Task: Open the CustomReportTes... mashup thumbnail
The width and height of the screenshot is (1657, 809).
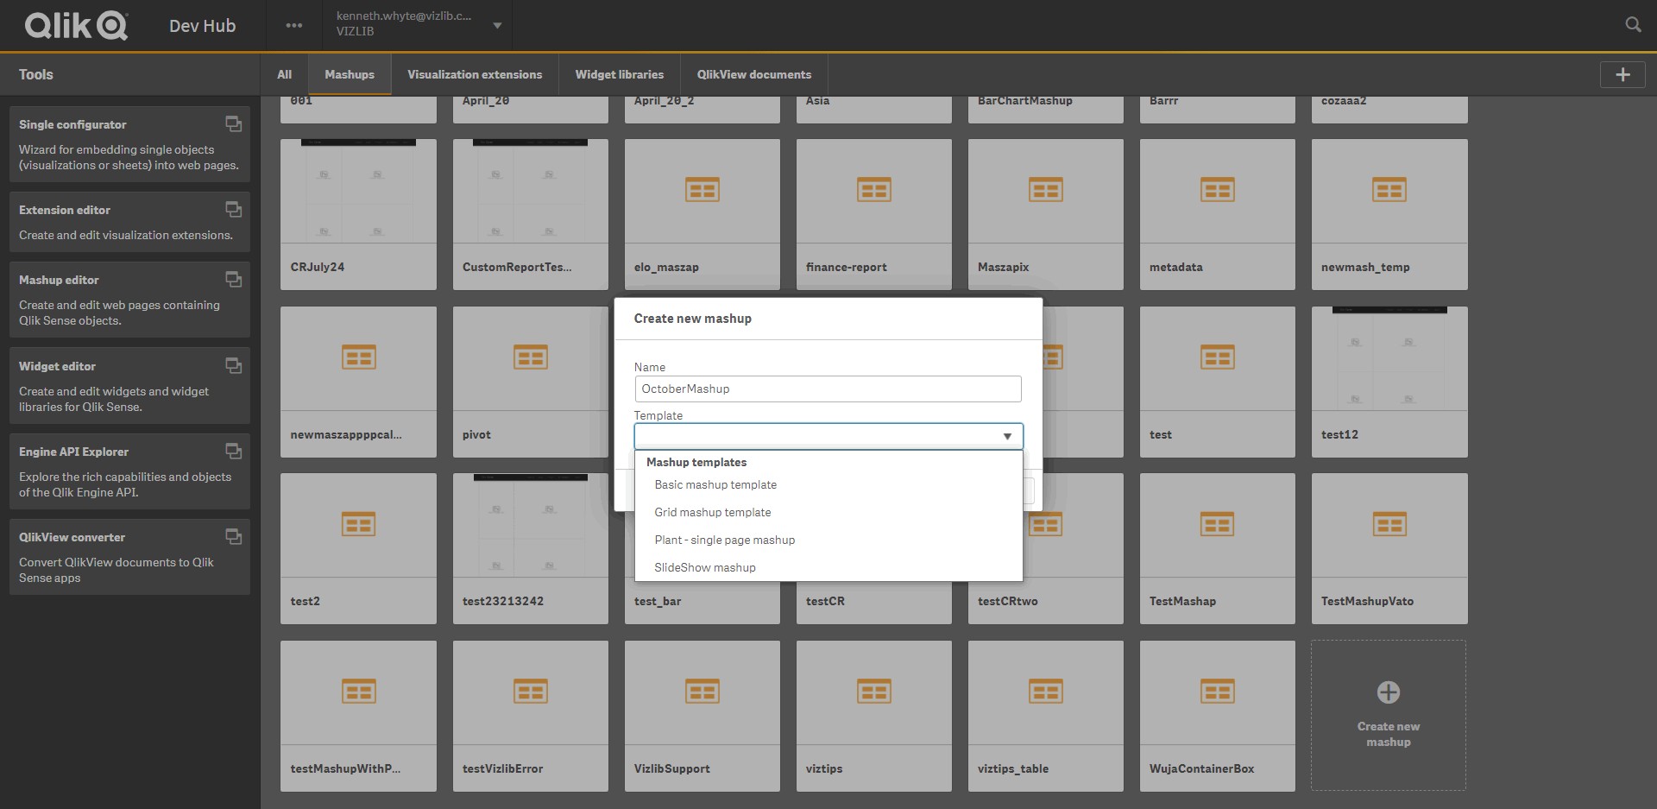Action: pyautogui.click(x=530, y=191)
